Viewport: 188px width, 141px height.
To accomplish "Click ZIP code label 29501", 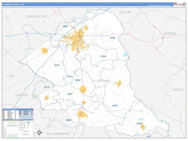I will tap(65, 26).
